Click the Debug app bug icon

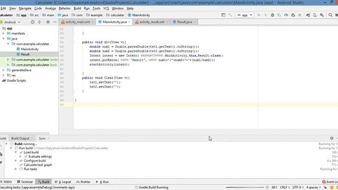(273, 15)
